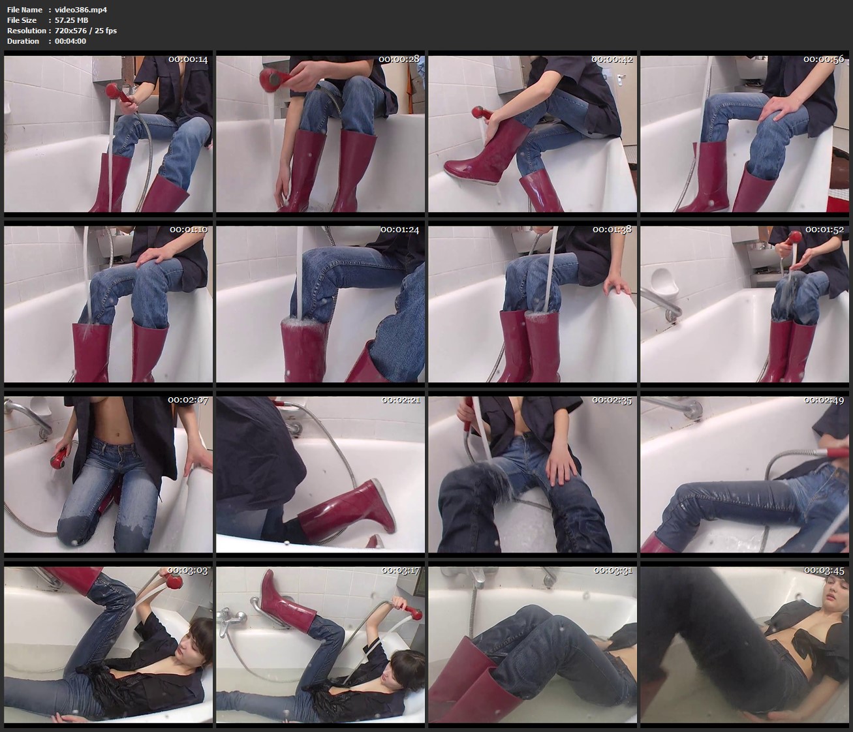Click the final frame at 00:03:45
Viewport: 853px width, 732px height.
coord(745,645)
